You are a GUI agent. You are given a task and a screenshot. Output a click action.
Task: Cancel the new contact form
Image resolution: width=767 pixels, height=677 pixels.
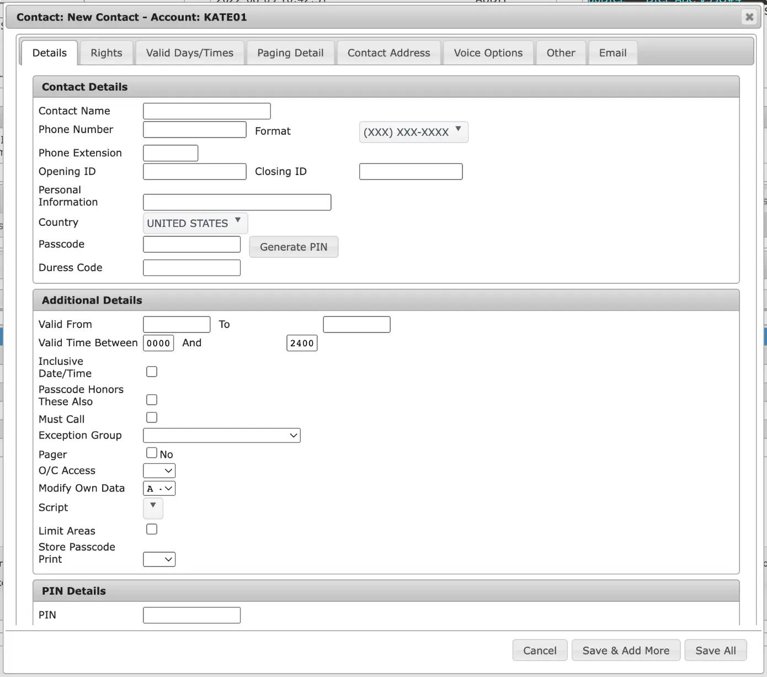coord(540,650)
